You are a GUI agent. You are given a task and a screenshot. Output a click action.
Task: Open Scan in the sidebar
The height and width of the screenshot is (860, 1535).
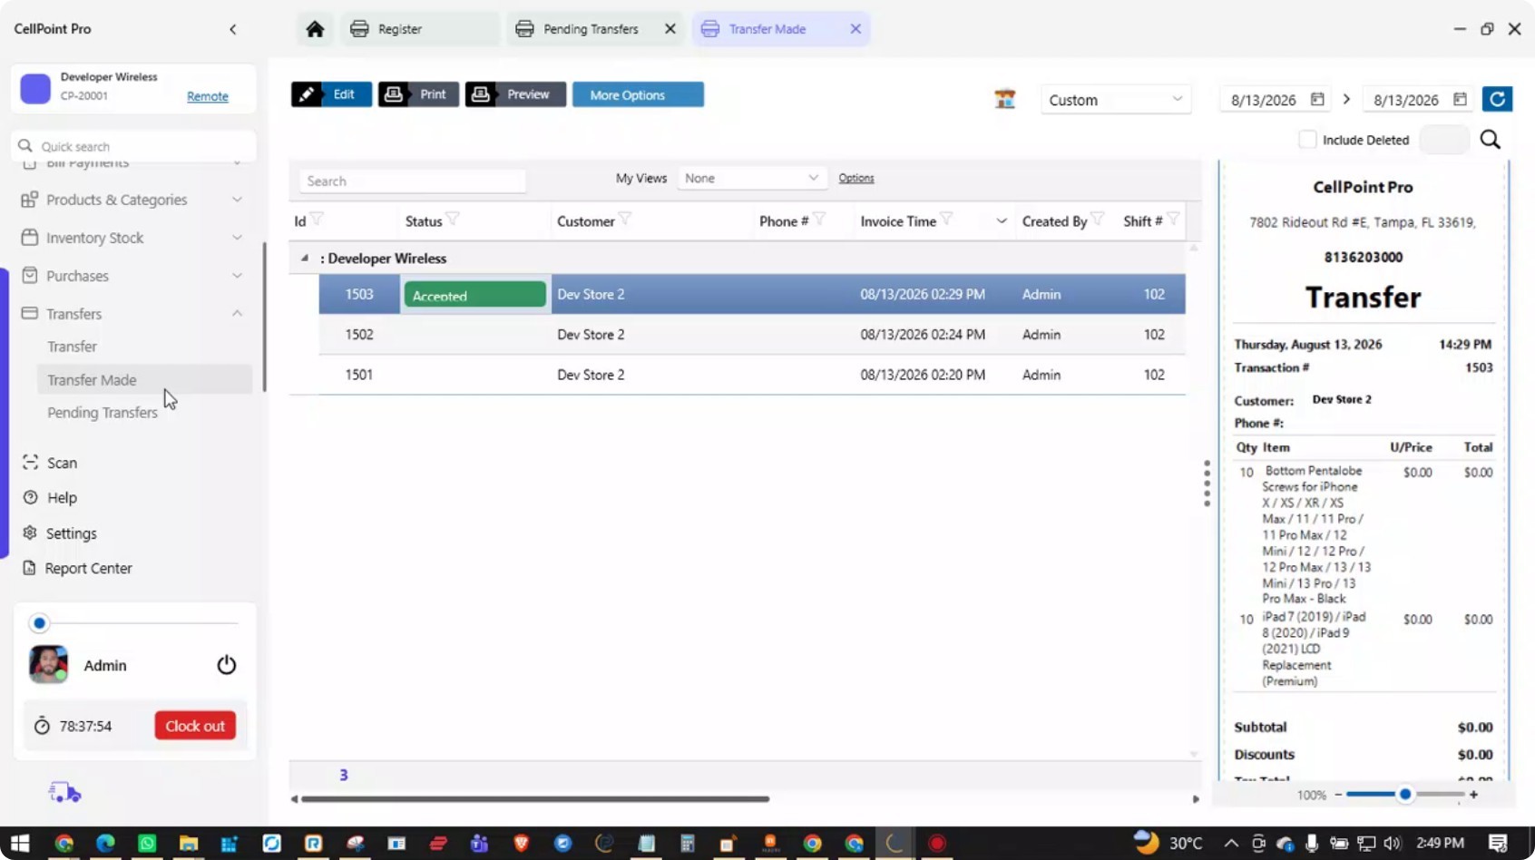[62, 463]
